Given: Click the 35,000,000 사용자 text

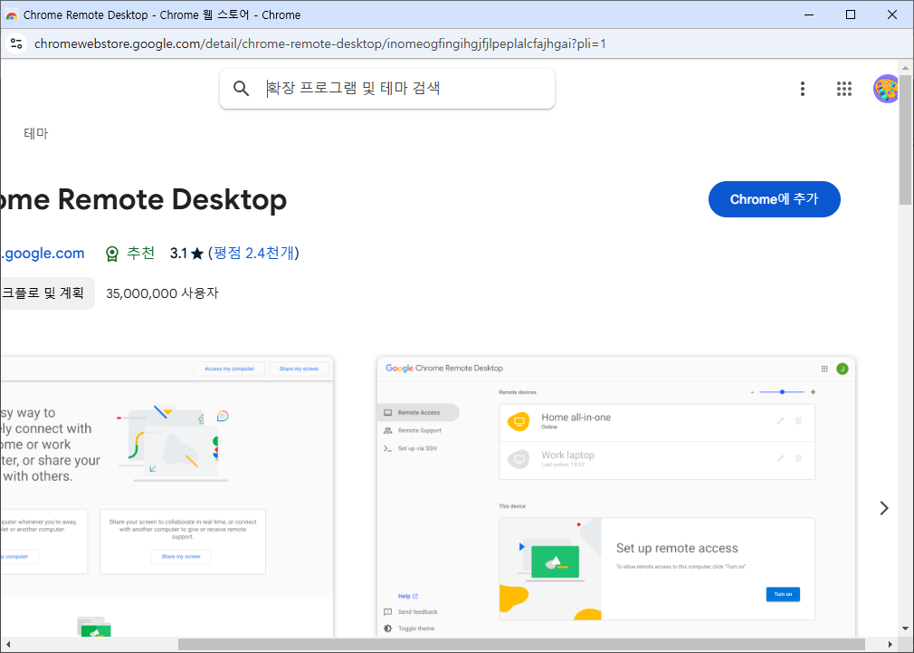Looking at the screenshot, I should tap(162, 293).
